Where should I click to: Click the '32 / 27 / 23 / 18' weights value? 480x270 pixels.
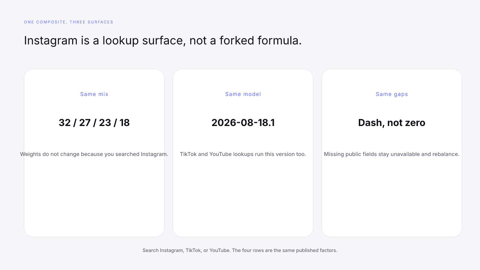(94, 123)
